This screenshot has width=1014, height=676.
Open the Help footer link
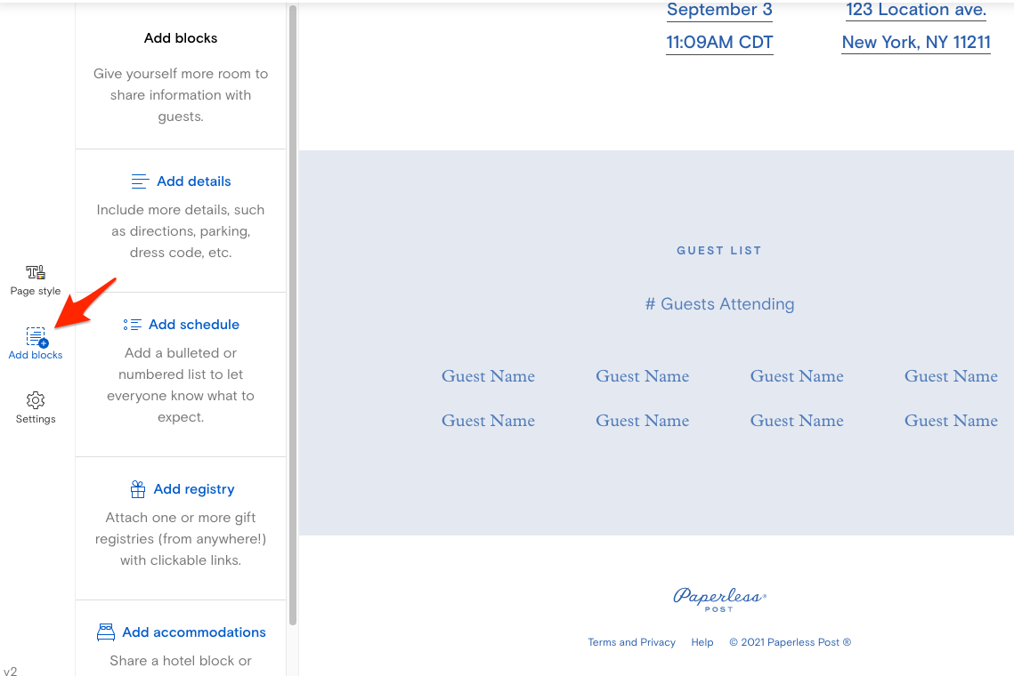pos(702,642)
